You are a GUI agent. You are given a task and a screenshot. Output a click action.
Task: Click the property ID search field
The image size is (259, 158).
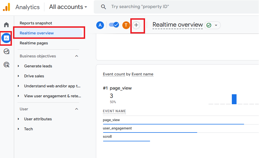point(176,7)
